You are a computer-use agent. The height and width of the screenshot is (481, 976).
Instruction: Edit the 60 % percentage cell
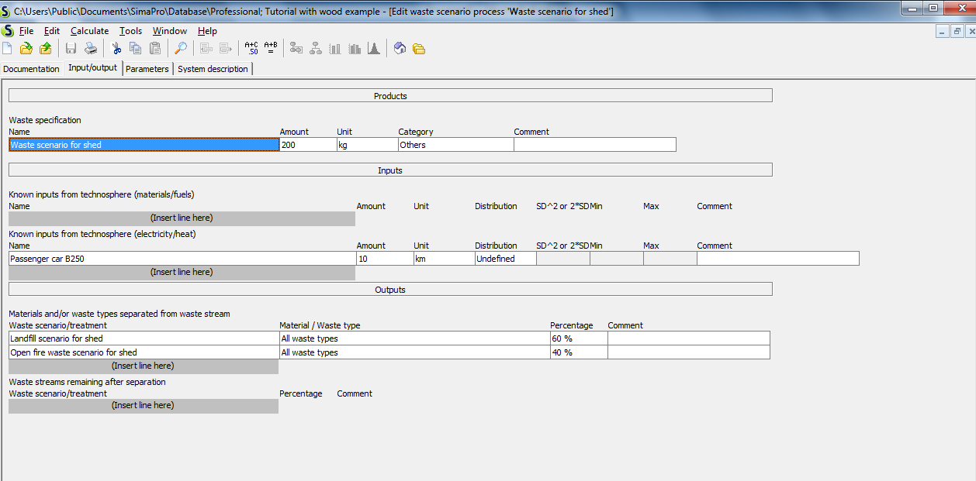[x=579, y=338]
